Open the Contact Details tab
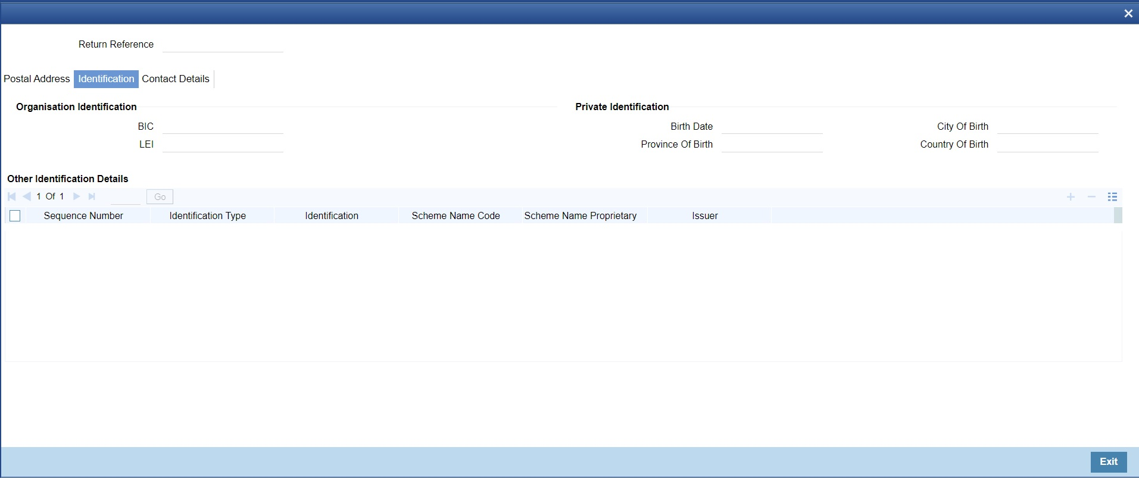Image resolution: width=1139 pixels, height=478 pixels. [x=176, y=79]
